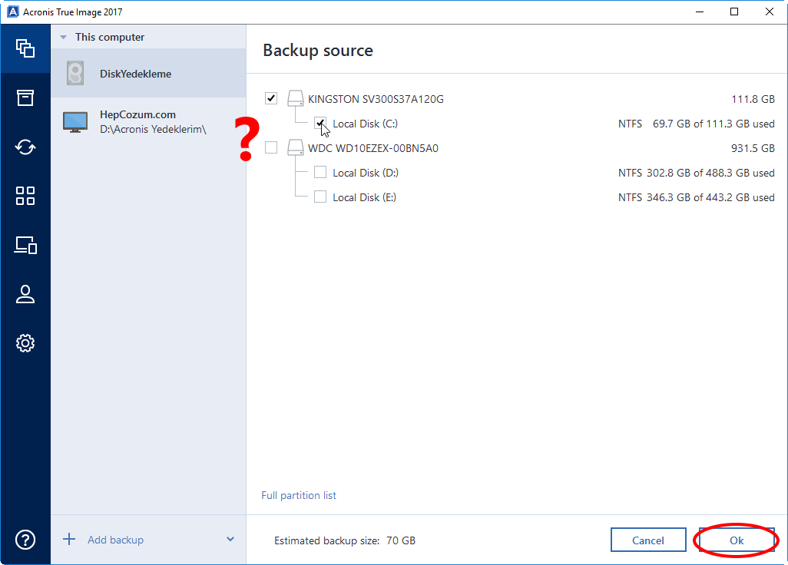Check the Local Disk (E:) checkbox
Screen dimensions: 788x565
pos(320,197)
